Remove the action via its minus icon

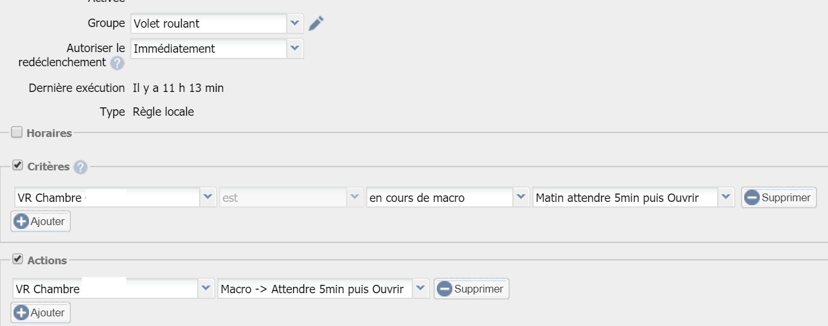point(444,289)
